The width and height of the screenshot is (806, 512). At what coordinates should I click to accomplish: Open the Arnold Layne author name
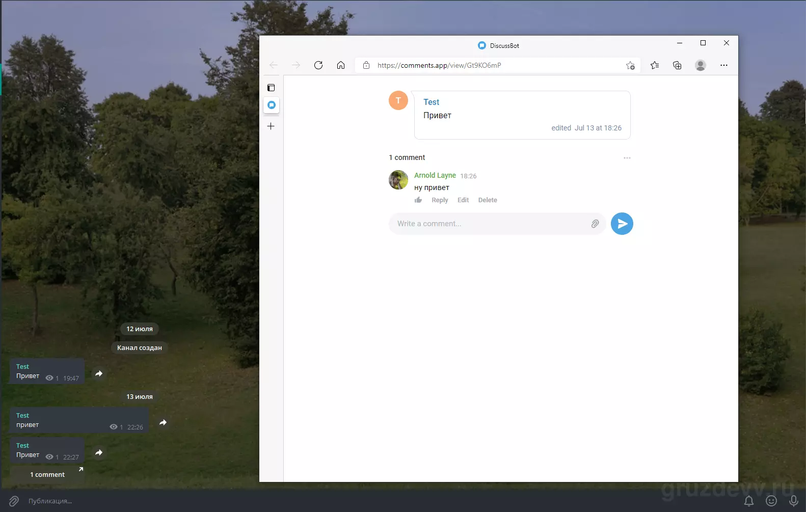pyautogui.click(x=435, y=175)
